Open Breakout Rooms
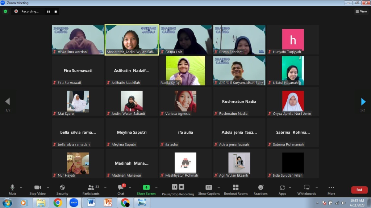Screen dimensions: 371x208 click(x=235, y=188)
